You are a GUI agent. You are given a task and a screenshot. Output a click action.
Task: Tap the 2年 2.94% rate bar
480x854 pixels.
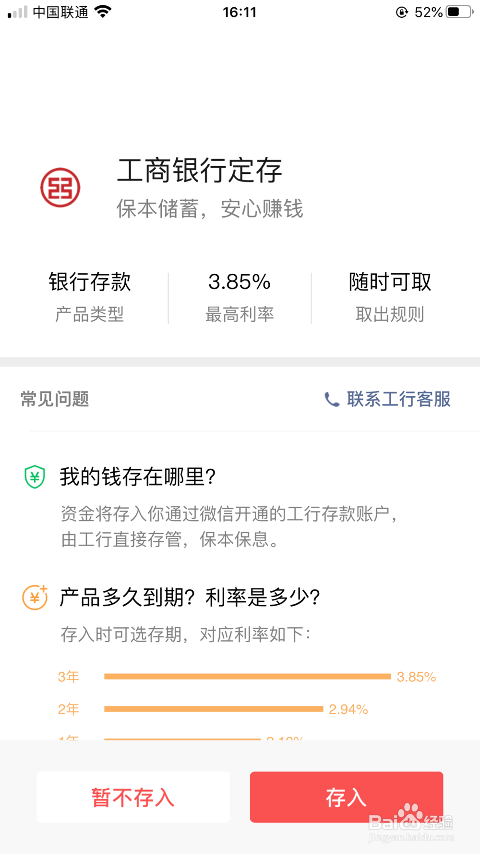[x=213, y=709]
